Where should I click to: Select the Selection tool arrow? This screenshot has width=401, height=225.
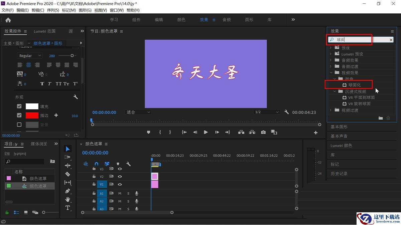pyautogui.click(x=68, y=149)
